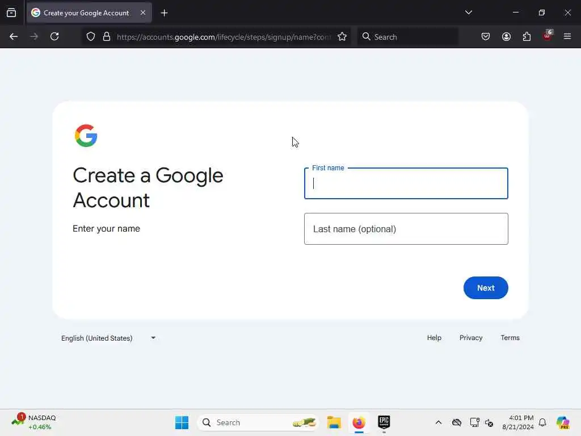Restore down the Firefox window
Image resolution: width=581 pixels, height=436 pixels.
coord(541,12)
